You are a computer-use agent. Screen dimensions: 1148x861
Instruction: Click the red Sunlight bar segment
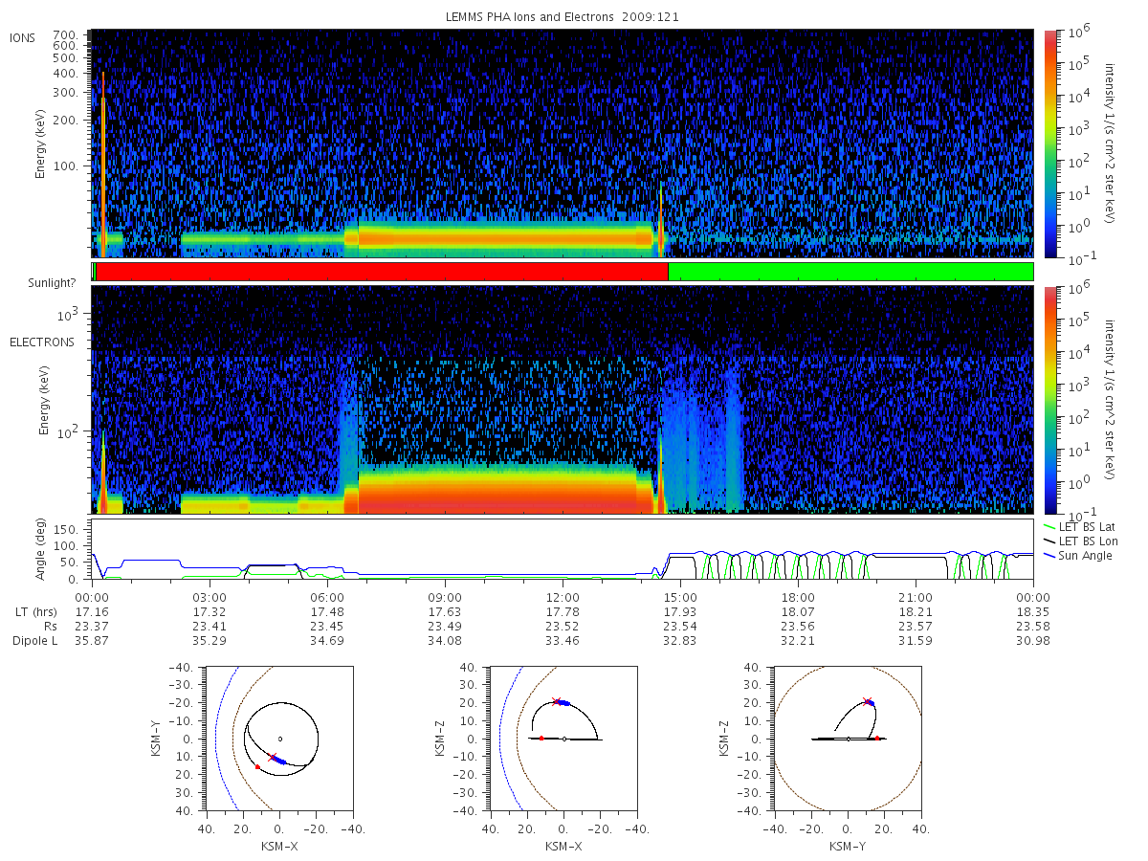coord(382,272)
